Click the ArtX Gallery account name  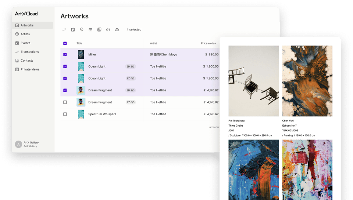coord(31,142)
